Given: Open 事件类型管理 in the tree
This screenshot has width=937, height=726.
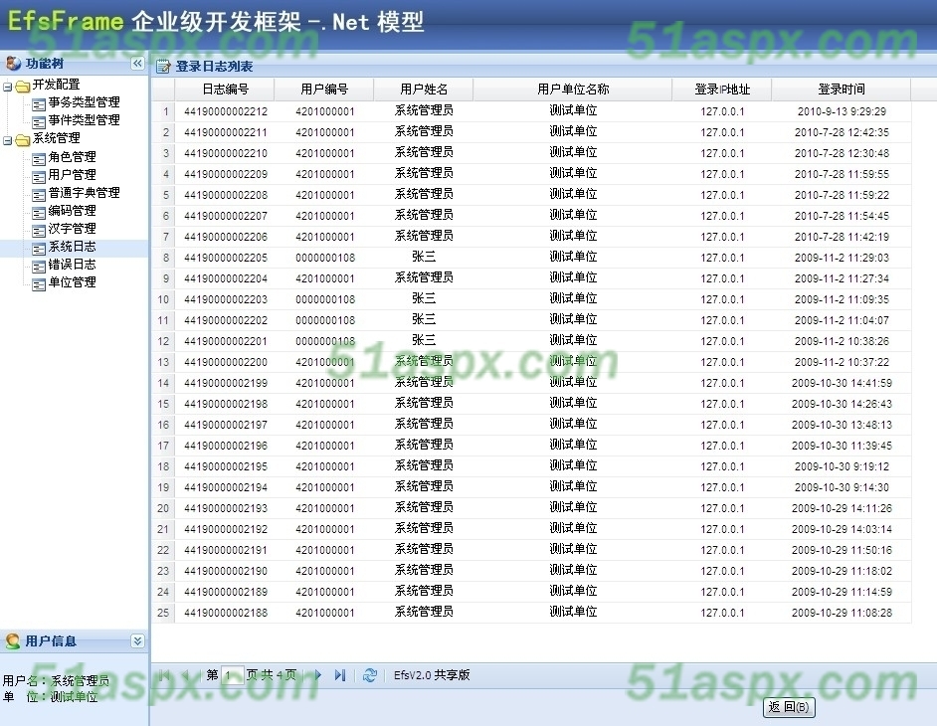Looking at the screenshot, I should point(85,120).
